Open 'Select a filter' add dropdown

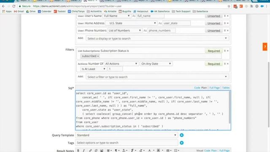pos(157,77)
